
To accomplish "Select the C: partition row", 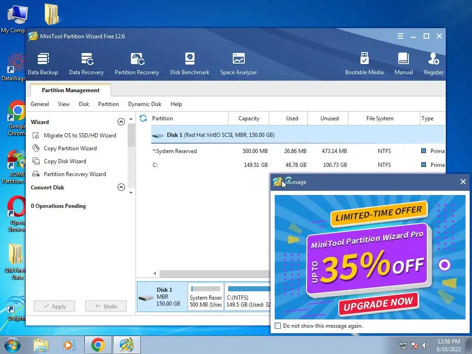I will click(298, 165).
